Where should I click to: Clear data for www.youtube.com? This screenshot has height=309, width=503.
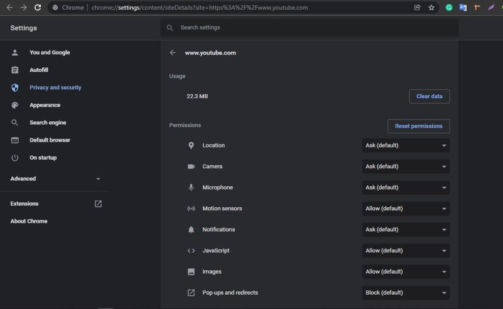click(429, 96)
